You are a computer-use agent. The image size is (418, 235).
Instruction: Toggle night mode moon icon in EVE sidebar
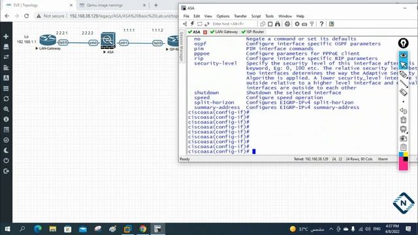(6, 151)
